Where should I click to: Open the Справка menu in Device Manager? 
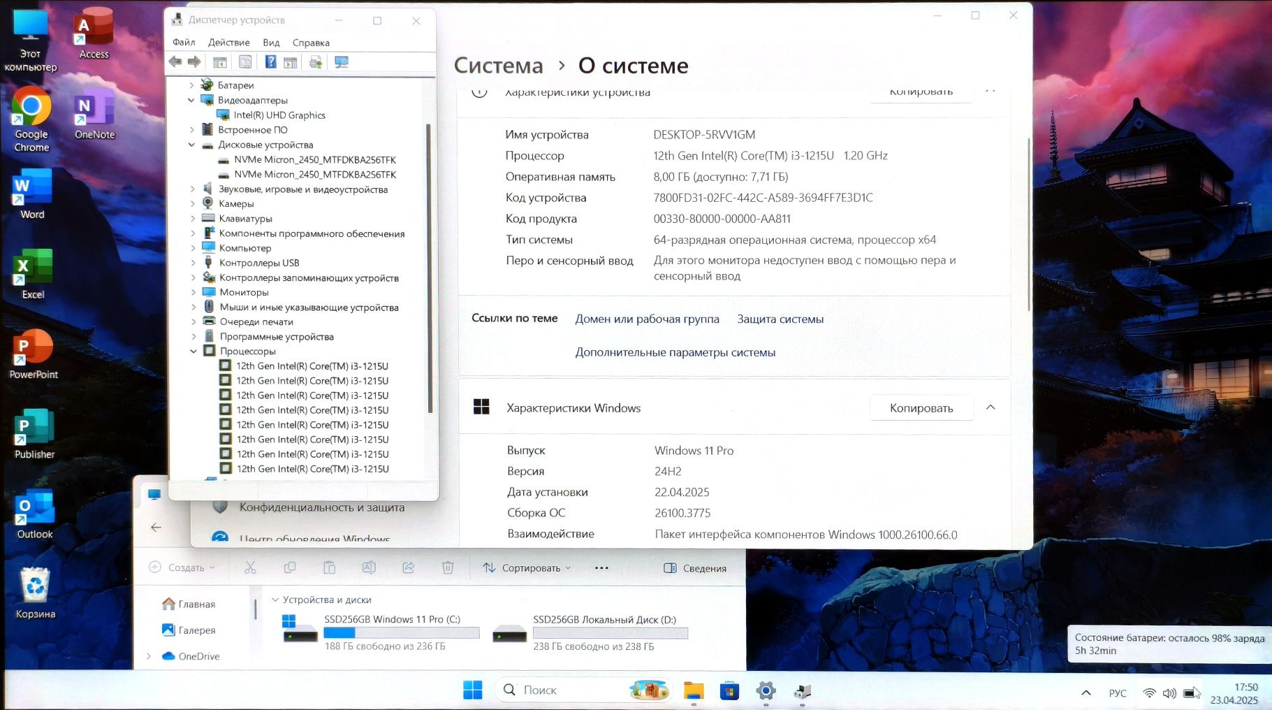[311, 42]
